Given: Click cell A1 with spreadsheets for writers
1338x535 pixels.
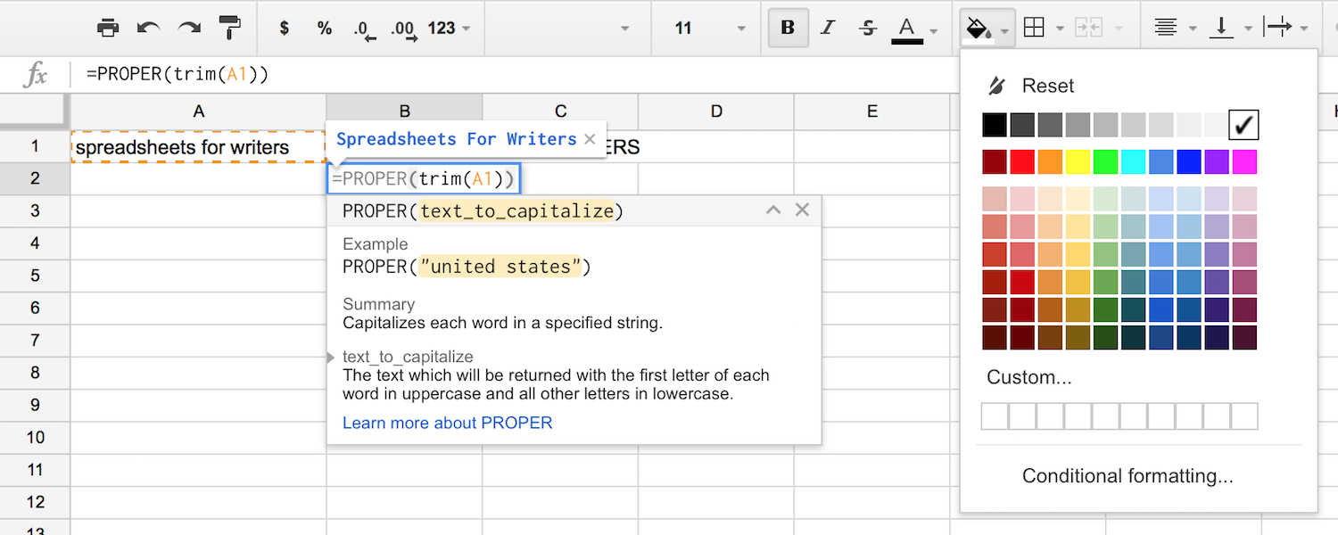Looking at the screenshot, I should [x=198, y=147].
